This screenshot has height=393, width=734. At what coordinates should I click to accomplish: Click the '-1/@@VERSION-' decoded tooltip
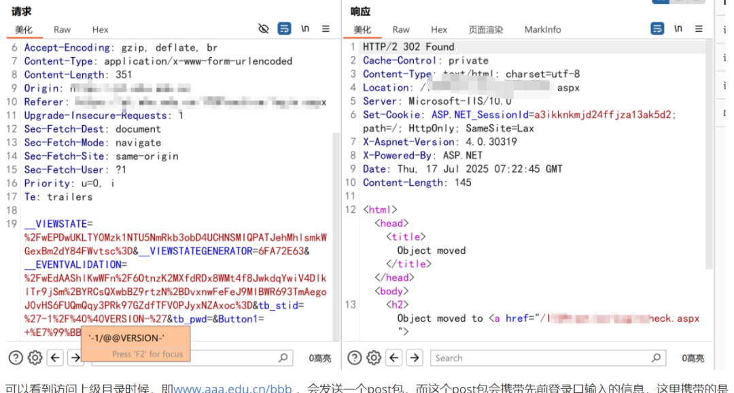[x=136, y=344]
